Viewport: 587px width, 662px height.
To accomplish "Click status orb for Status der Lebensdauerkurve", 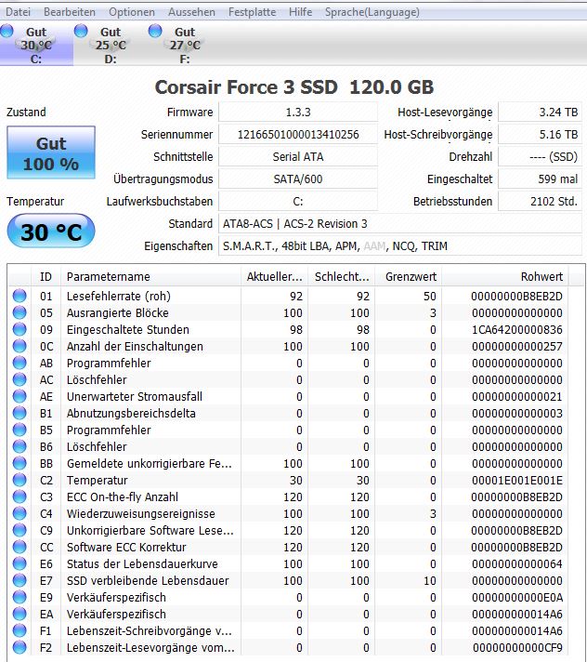I will (20, 563).
